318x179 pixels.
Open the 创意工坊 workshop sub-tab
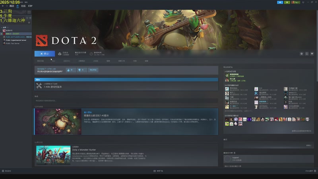click(x=122, y=61)
